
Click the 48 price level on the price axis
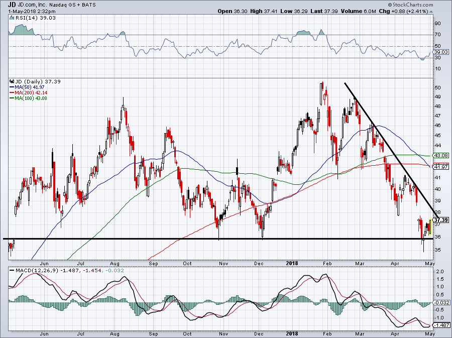tap(437, 106)
